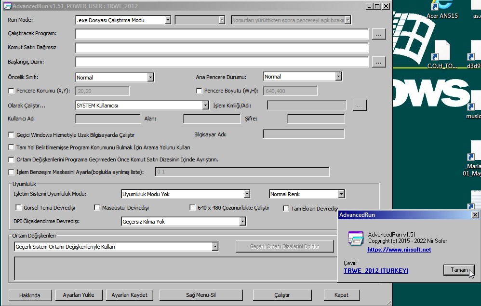Focus Komut Satırı Bağımsız input field
Screen dimensions: 481x306
(222, 48)
